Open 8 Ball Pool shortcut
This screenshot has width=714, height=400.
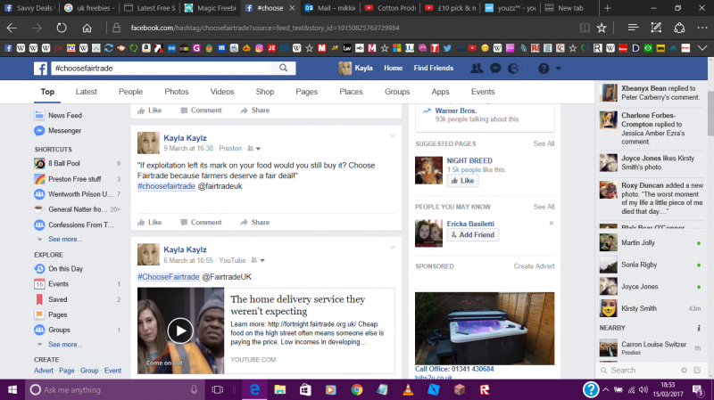(x=63, y=163)
